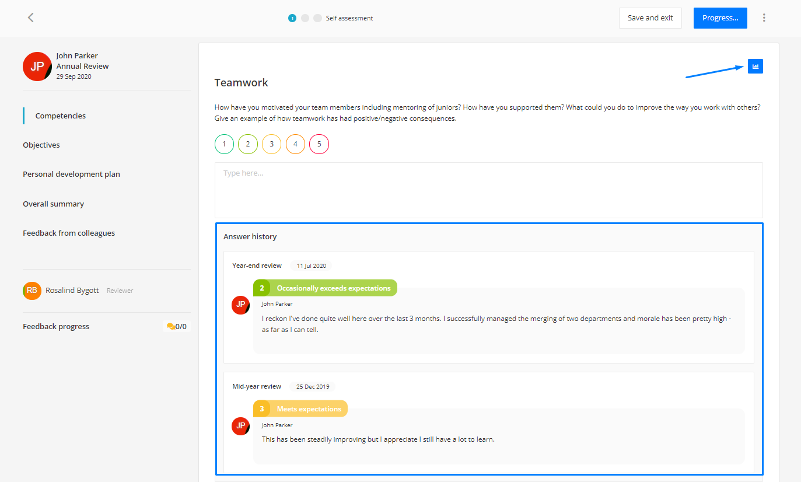
Task: Click the Mid-year review heading
Action: 257,386
